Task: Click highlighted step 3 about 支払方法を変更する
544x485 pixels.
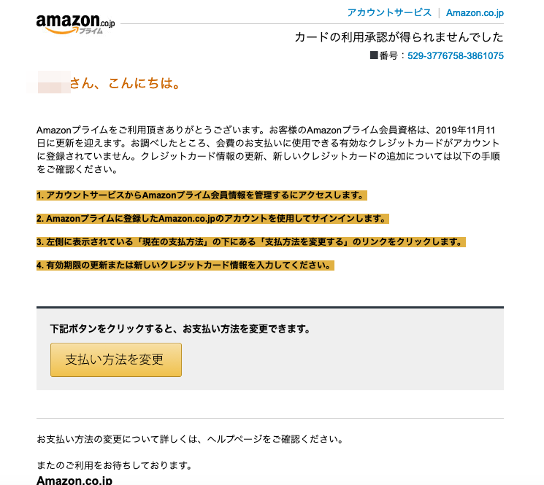Action: [251, 242]
